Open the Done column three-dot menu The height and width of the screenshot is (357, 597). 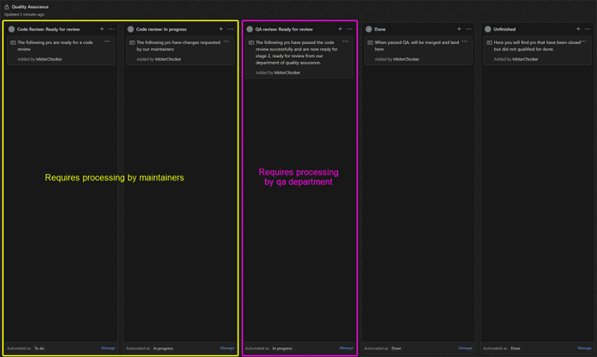click(468, 30)
